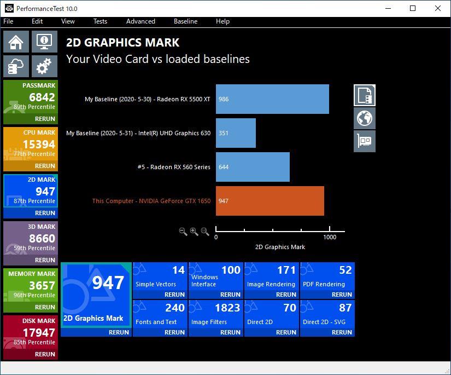The image size is (451, 375).
Task: Maximize the PerformanceTest window
Action: tap(413, 8)
